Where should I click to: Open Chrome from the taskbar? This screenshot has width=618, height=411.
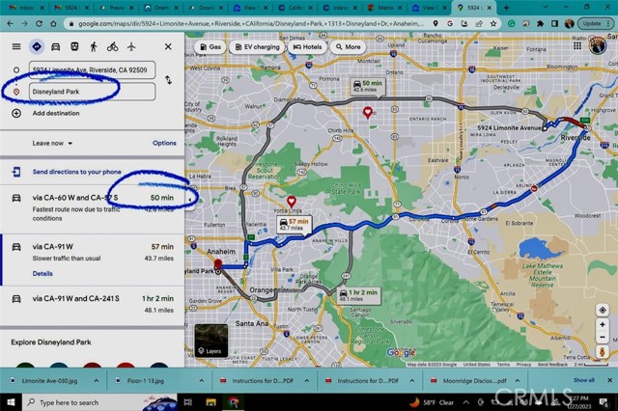[234, 402]
